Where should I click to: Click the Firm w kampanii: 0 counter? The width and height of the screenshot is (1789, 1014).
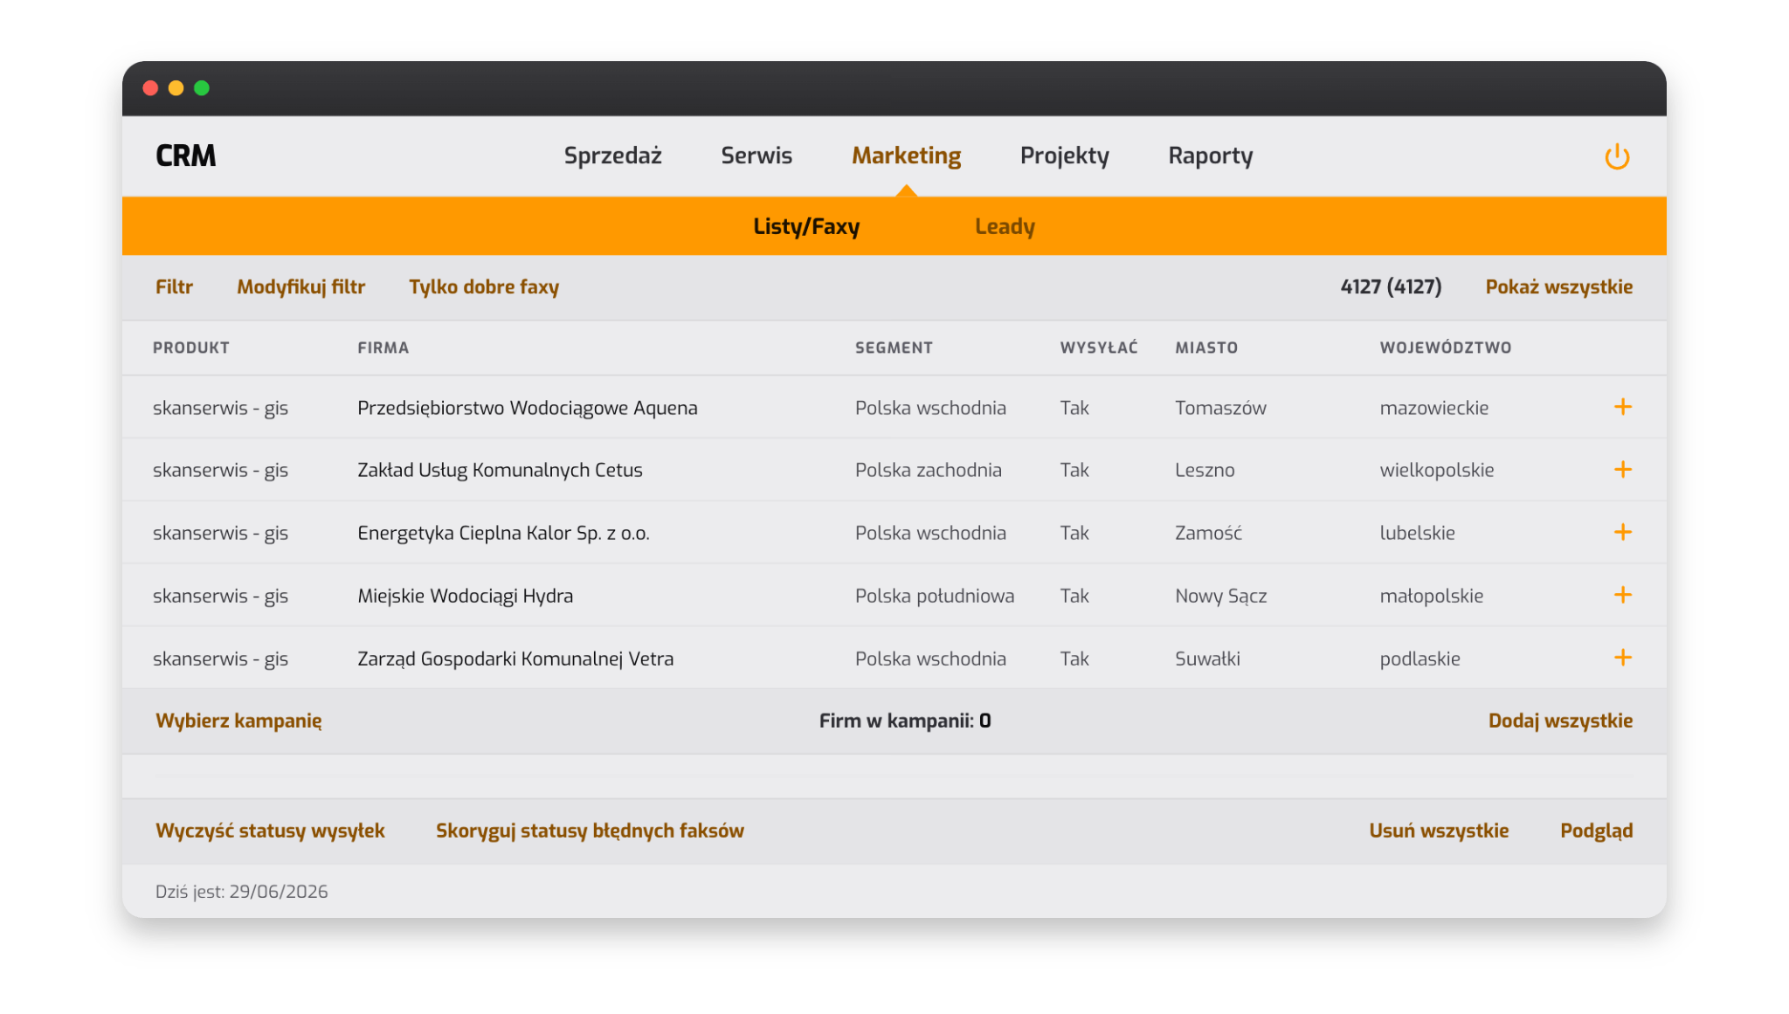[905, 721]
